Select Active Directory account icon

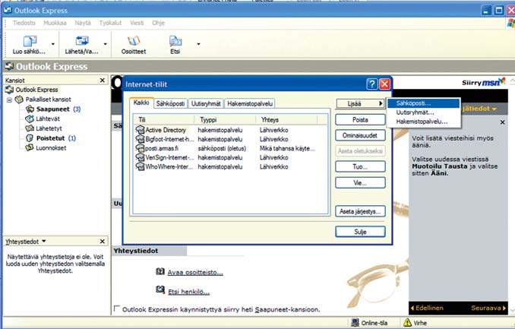(x=141, y=130)
